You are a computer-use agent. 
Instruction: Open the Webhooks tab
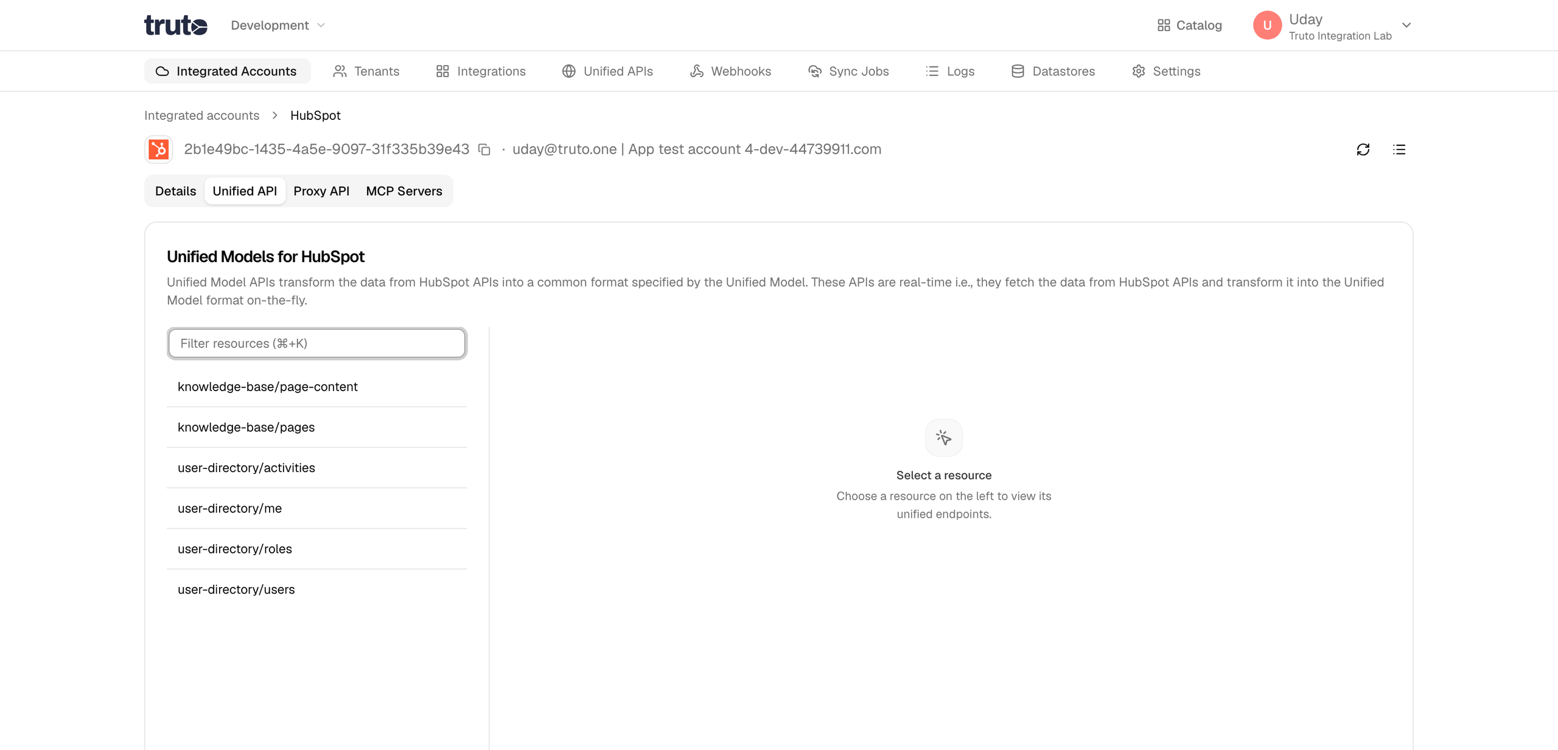730,71
